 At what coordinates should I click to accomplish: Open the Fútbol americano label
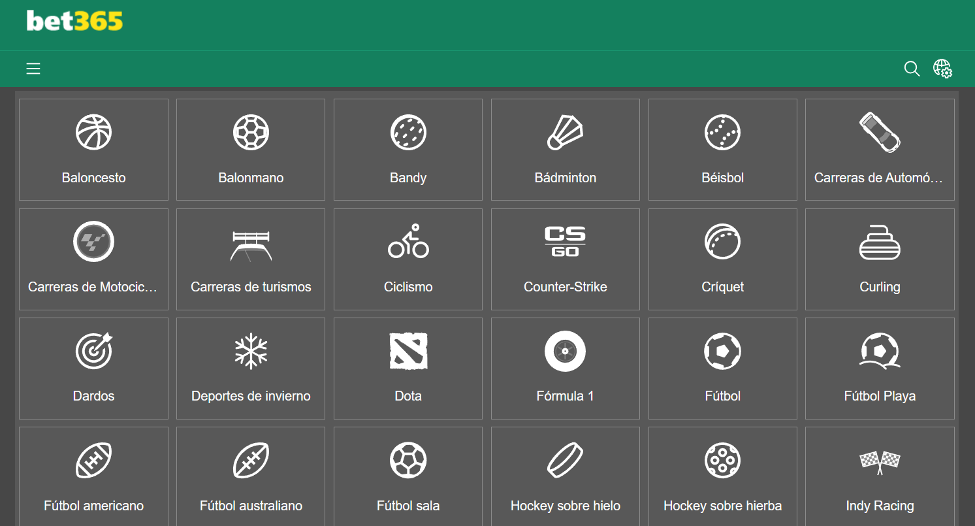tap(93, 506)
